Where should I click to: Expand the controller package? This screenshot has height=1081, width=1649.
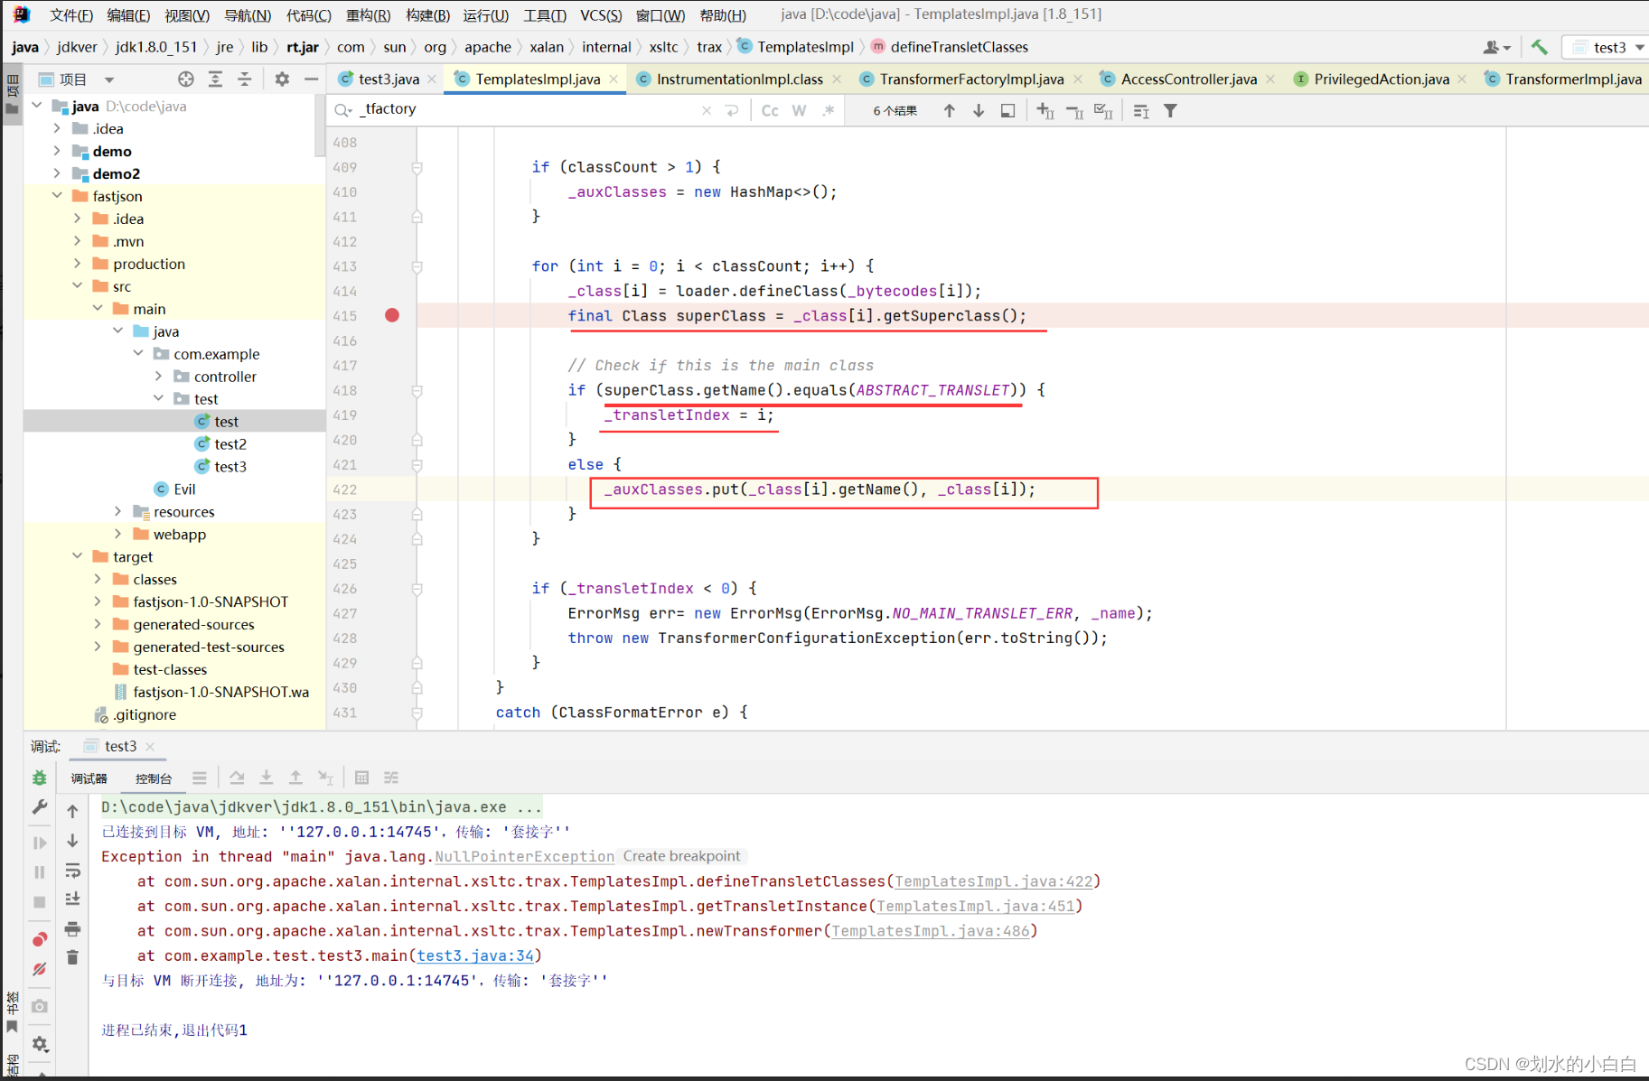pos(159,377)
